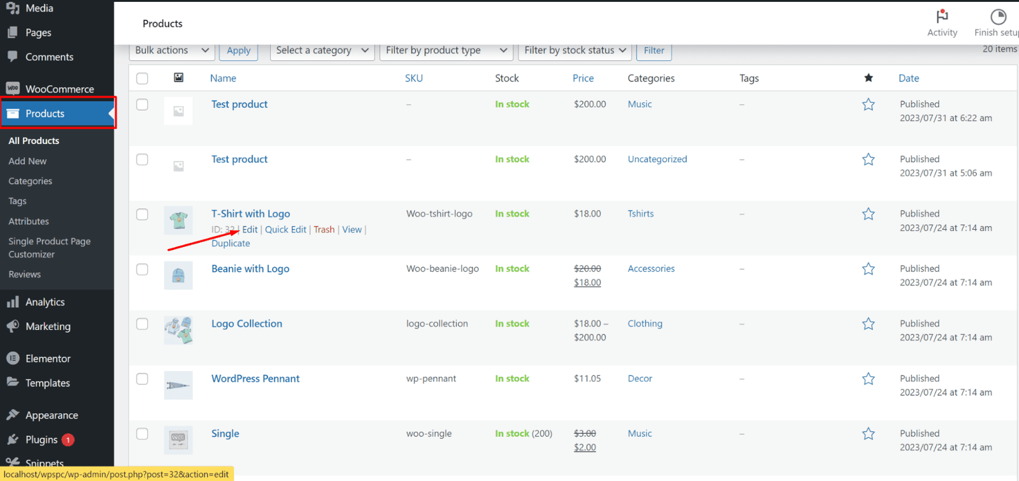Viewport: 1019px width, 481px height.
Task: Click the image column header icon
Action: pyautogui.click(x=178, y=78)
